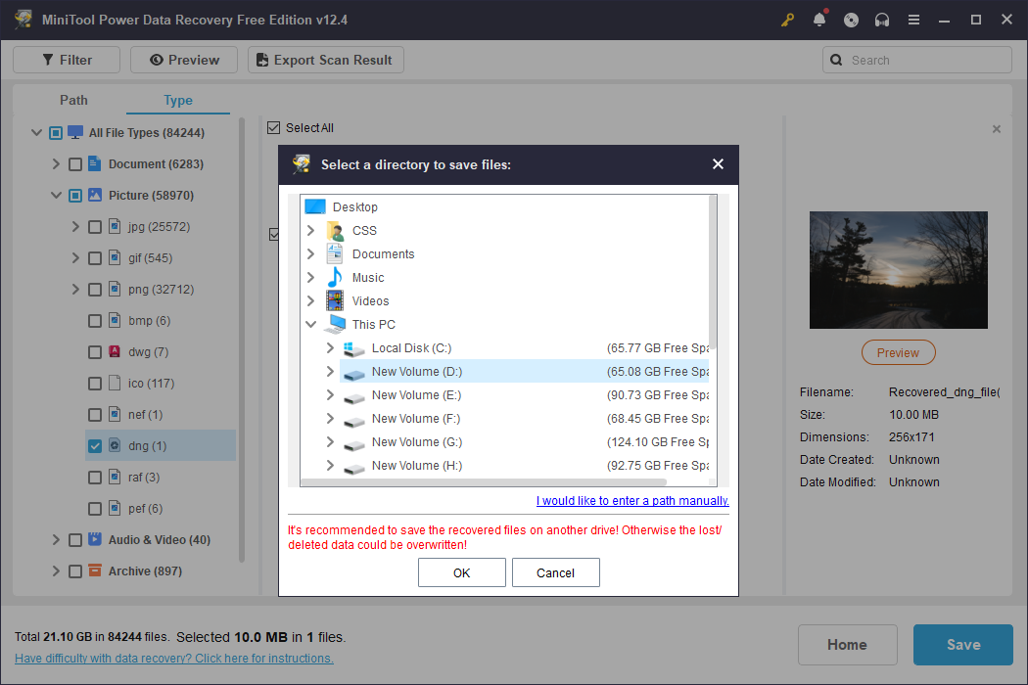Expand New Volume (D:) in directory tree
The width and height of the screenshot is (1028, 685).
click(x=331, y=371)
